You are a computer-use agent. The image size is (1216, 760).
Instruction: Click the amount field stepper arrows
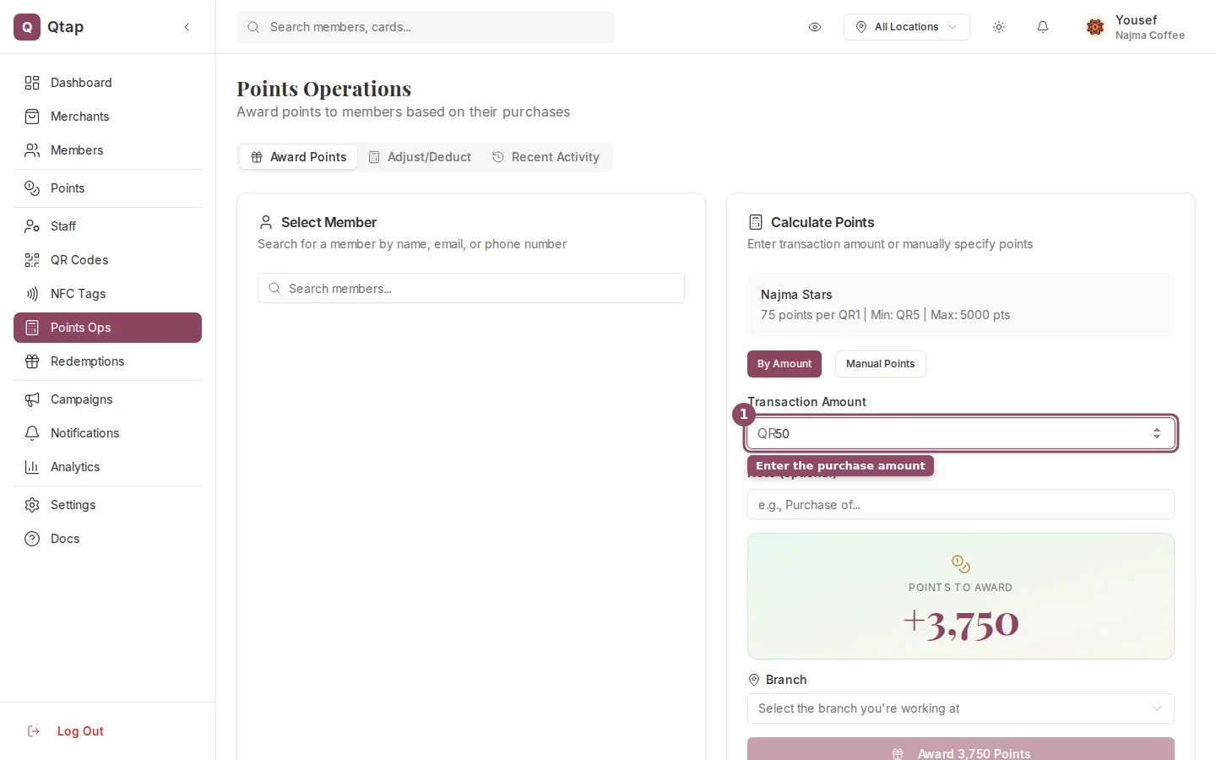(x=1157, y=434)
